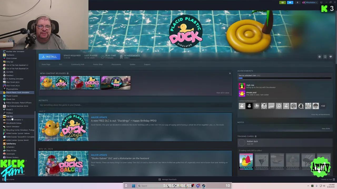This screenshot has width=337, height=189.
Task: Click the Trading Cards help icon
Action: (256, 136)
